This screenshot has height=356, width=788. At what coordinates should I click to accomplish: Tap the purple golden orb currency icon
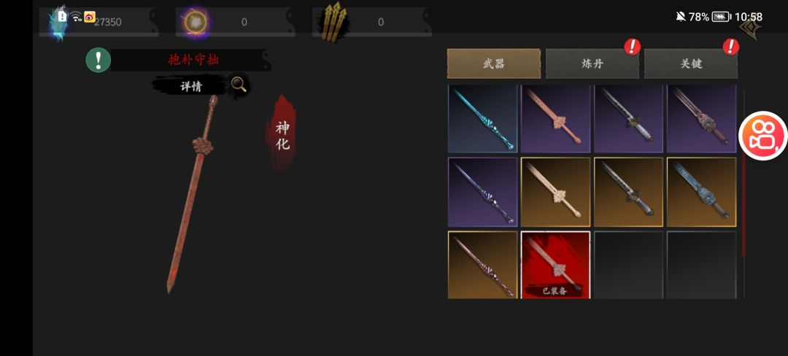pos(195,22)
